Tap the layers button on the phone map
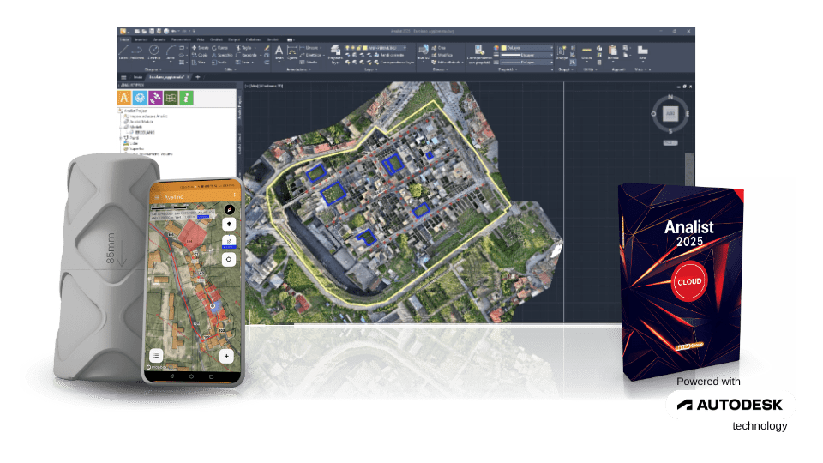 [229, 225]
